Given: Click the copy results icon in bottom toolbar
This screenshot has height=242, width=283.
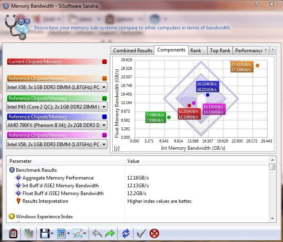Looking at the screenshot, I should [29, 234].
